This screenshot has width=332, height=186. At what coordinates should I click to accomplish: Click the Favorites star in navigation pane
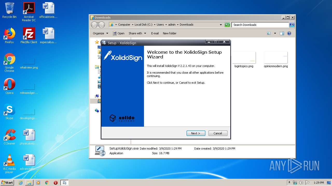97,42
